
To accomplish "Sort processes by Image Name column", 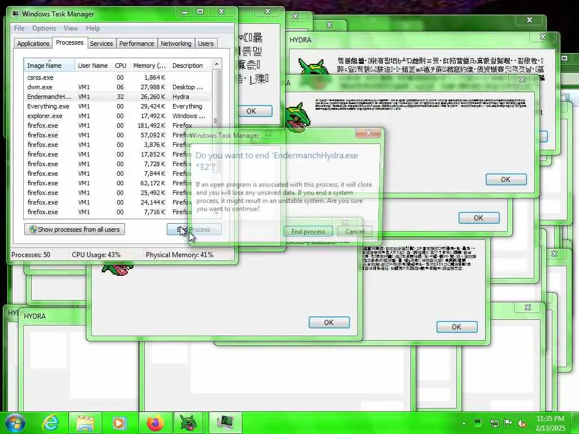I will coord(50,66).
